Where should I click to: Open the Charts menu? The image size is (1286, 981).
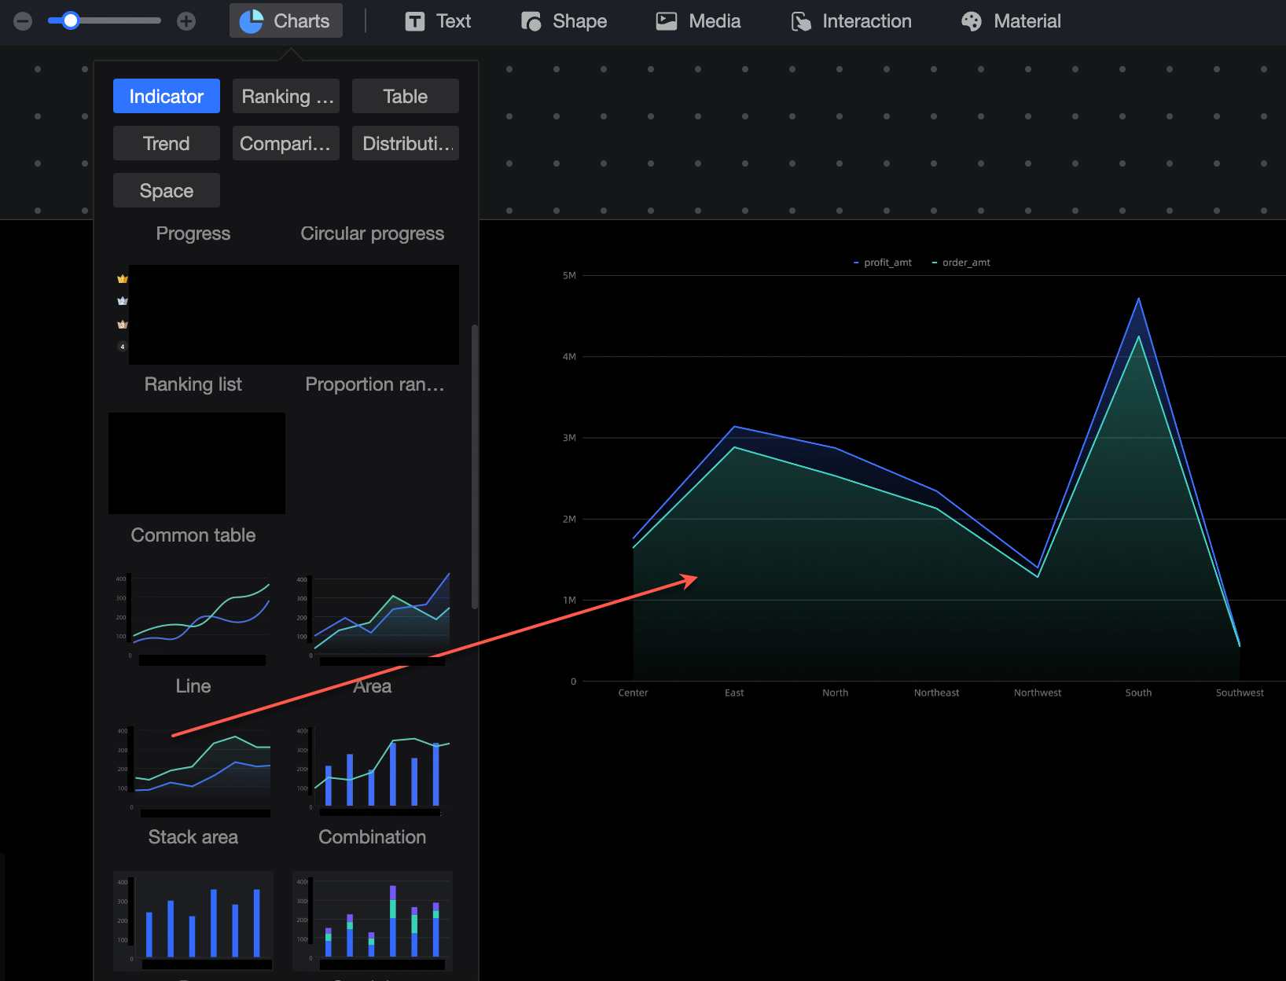click(x=285, y=21)
